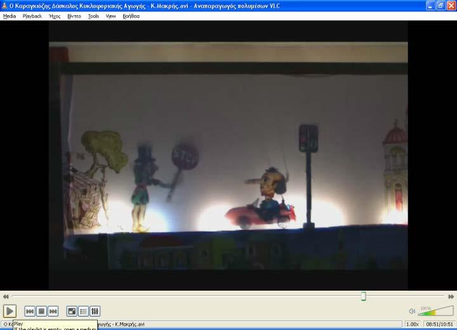Toggle the 08:51/10:51 elapsed time display
The image size is (457, 330).
439,324
